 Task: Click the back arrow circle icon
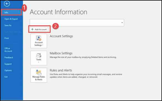click(7, 4)
